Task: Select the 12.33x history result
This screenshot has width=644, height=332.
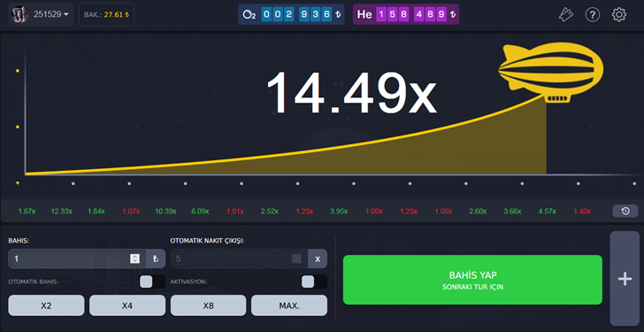Action: [62, 212]
